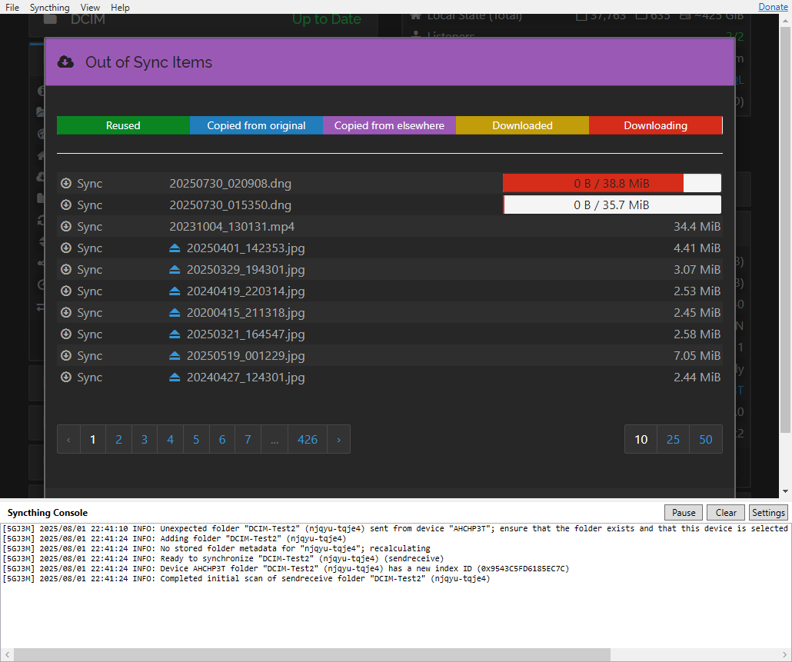The height and width of the screenshot is (662, 792).
Task: Select page 1 in the pagination
Action: (93, 439)
